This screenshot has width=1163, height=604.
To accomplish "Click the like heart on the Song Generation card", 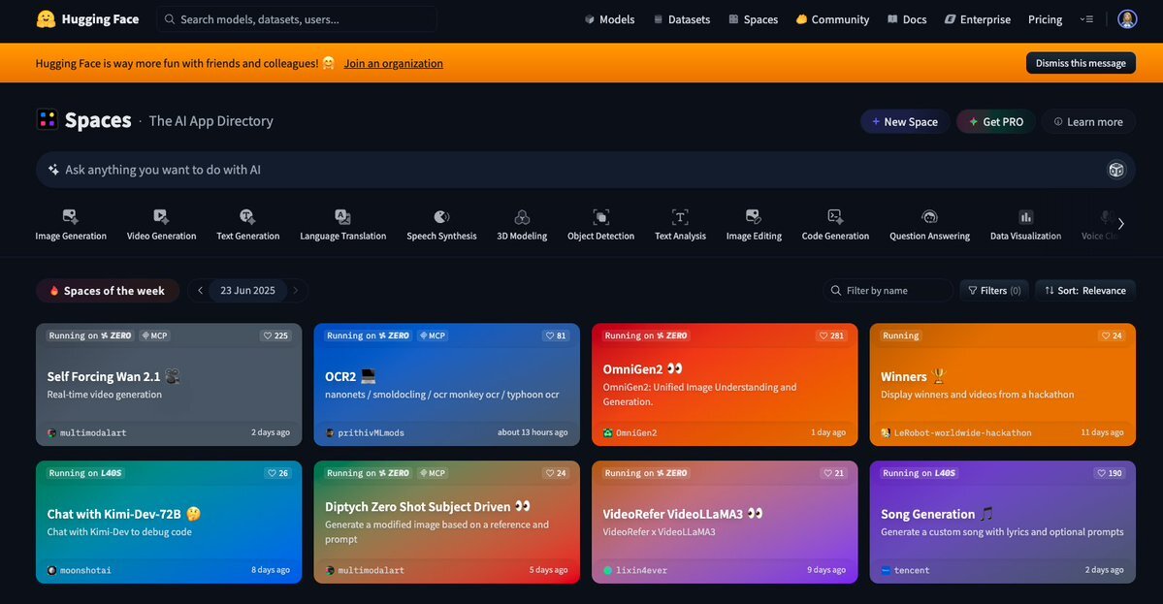I will click(1101, 473).
